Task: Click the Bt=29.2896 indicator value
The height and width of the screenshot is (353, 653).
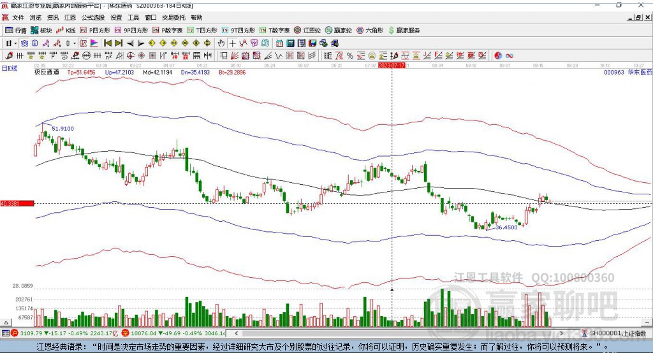Action: [232, 73]
